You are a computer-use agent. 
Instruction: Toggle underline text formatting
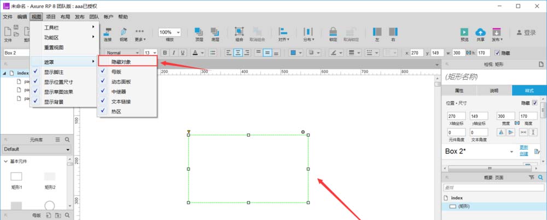182,52
